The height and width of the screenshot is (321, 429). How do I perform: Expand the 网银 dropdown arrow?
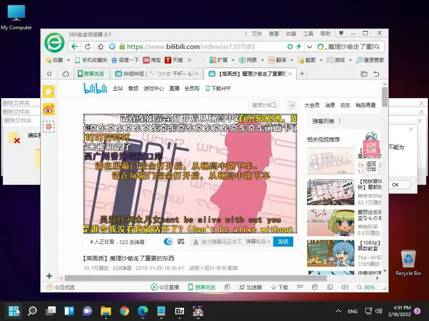coord(262,60)
